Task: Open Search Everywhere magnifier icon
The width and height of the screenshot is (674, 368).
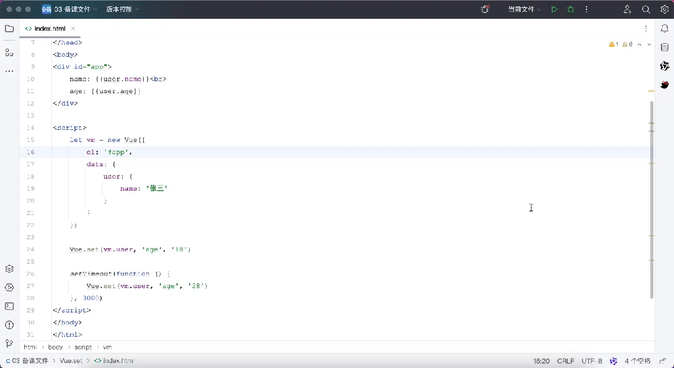Action: 646,9
